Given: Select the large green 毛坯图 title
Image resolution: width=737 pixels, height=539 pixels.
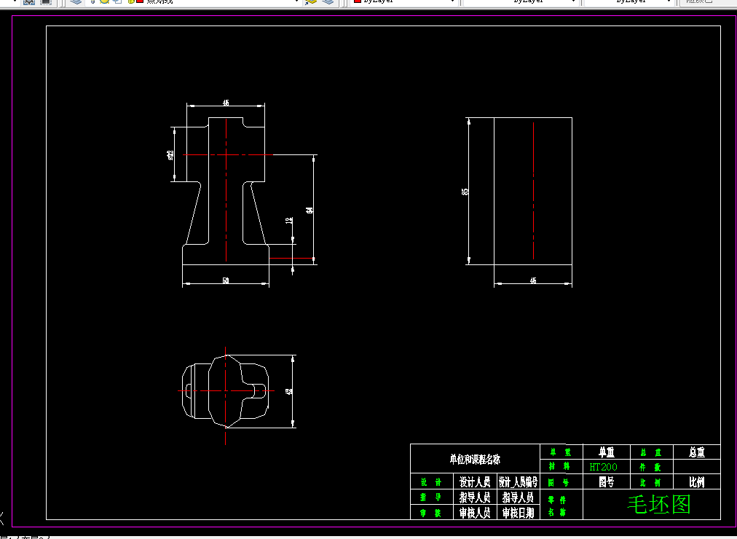Looking at the screenshot, I should [659, 504].
